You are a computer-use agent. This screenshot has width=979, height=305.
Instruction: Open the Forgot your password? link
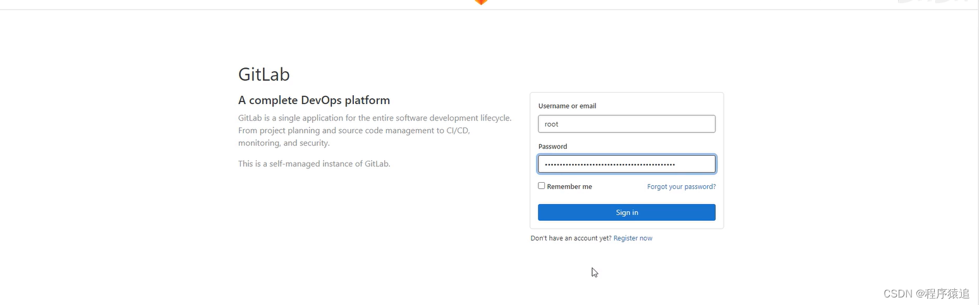tap(681, 187)
